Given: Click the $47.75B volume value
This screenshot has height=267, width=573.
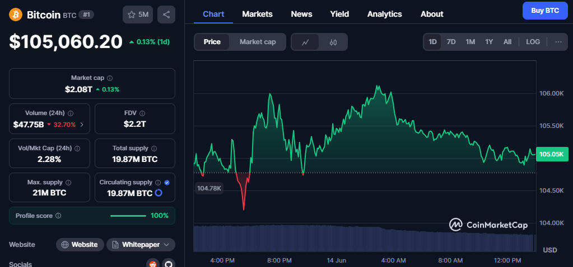Looking at the screenshot, I should (29, 125).
